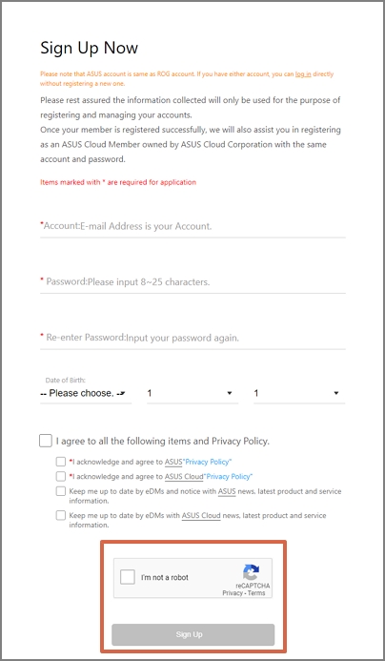Image resolution: width=385 pixels, height=661 pixels.
Task: Open the birth year "Please choose" dropdown
Action: point(86,393)
